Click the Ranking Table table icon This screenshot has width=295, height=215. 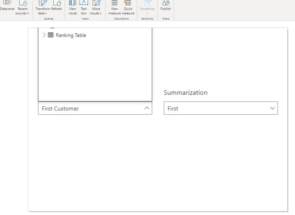51,35
